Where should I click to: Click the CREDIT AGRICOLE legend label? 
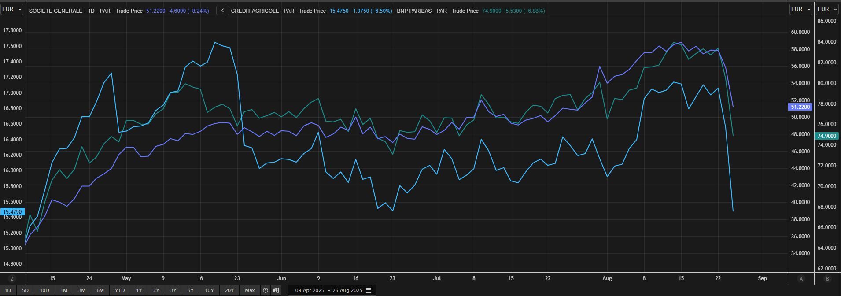[255, 11]
